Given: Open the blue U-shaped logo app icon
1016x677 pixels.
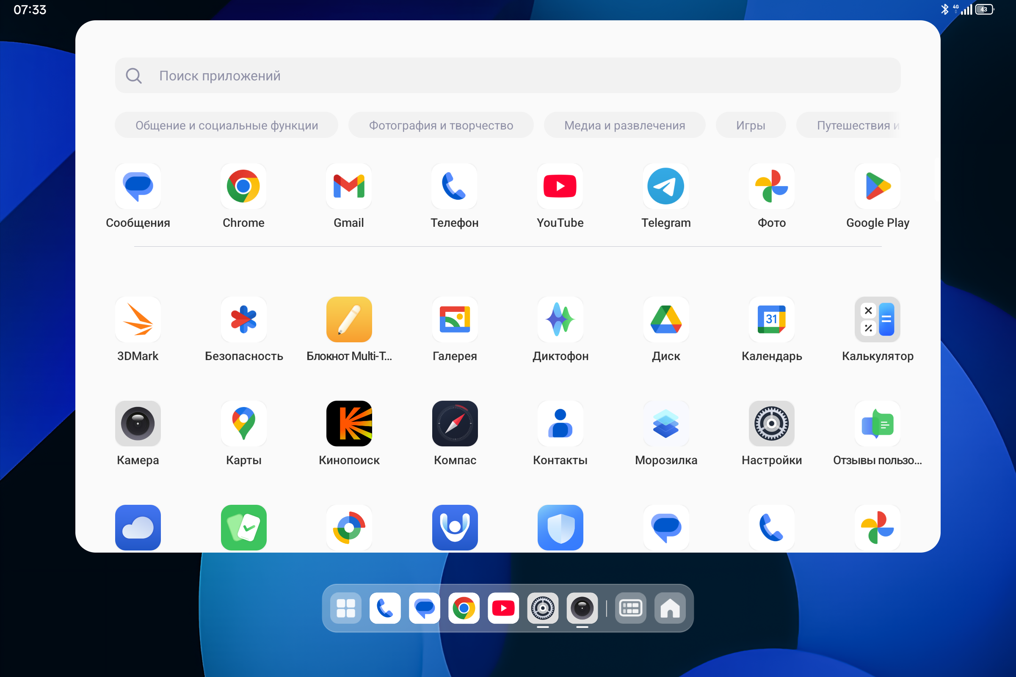Looking at the screenshot, I should pos(455,528).
